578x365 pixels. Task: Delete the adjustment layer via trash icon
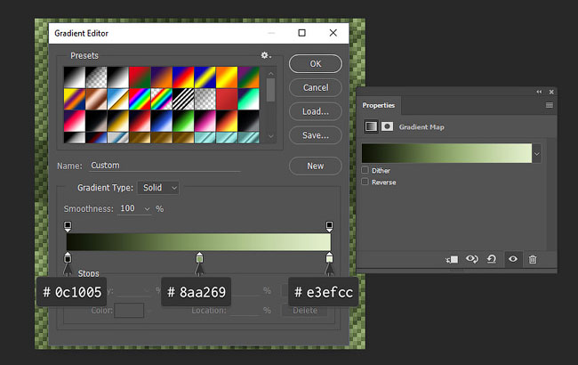click(x=533, y=259)
